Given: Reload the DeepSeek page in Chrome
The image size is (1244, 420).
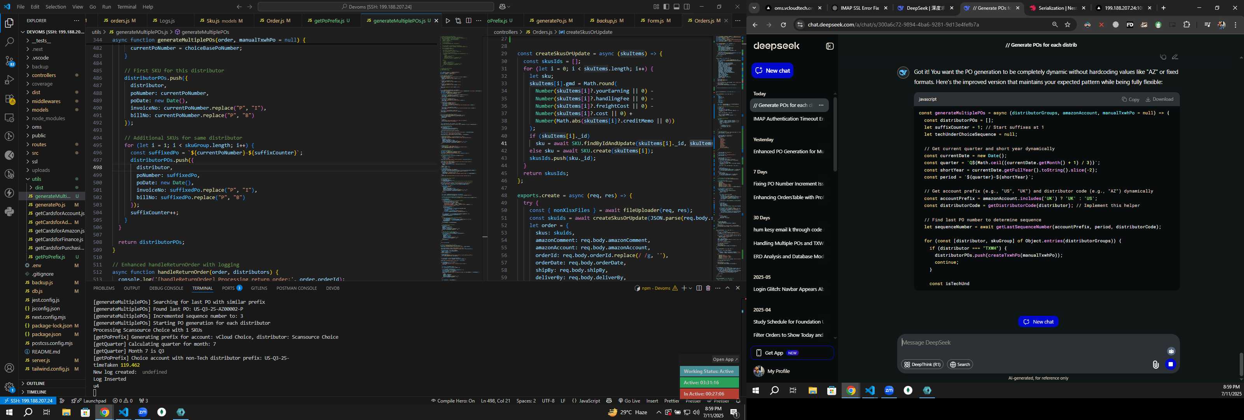Looking at the screenshot, I should 783,24.
